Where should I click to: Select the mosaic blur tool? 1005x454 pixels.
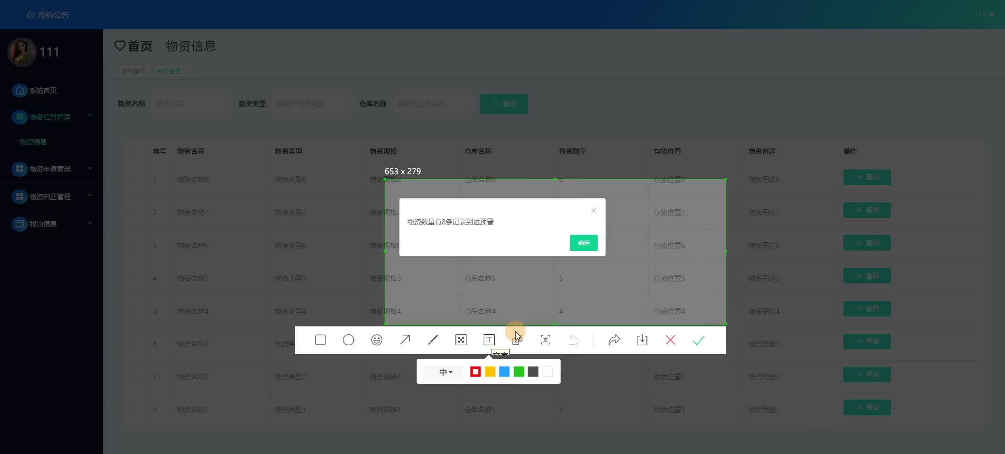pos(461,340)
